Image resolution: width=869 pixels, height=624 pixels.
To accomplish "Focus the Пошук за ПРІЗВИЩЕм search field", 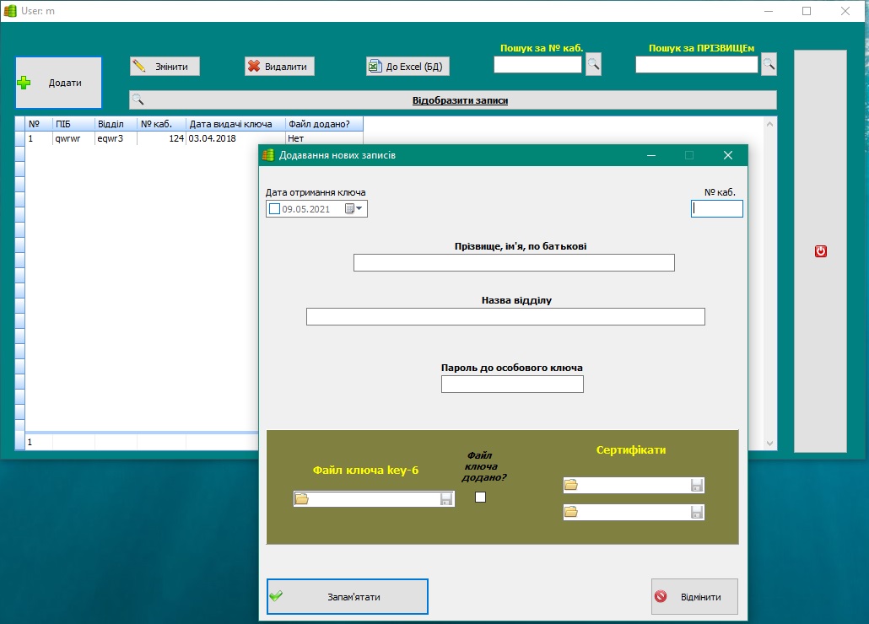I will 696,65.
